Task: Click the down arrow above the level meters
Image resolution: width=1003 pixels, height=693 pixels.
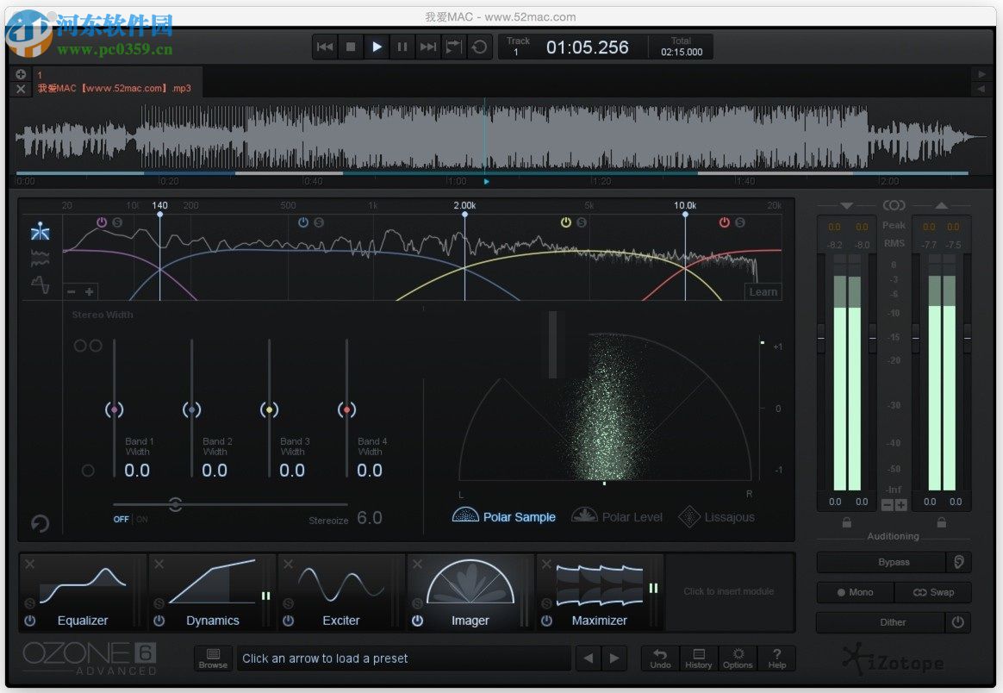Action: click(x=845, y=205)
